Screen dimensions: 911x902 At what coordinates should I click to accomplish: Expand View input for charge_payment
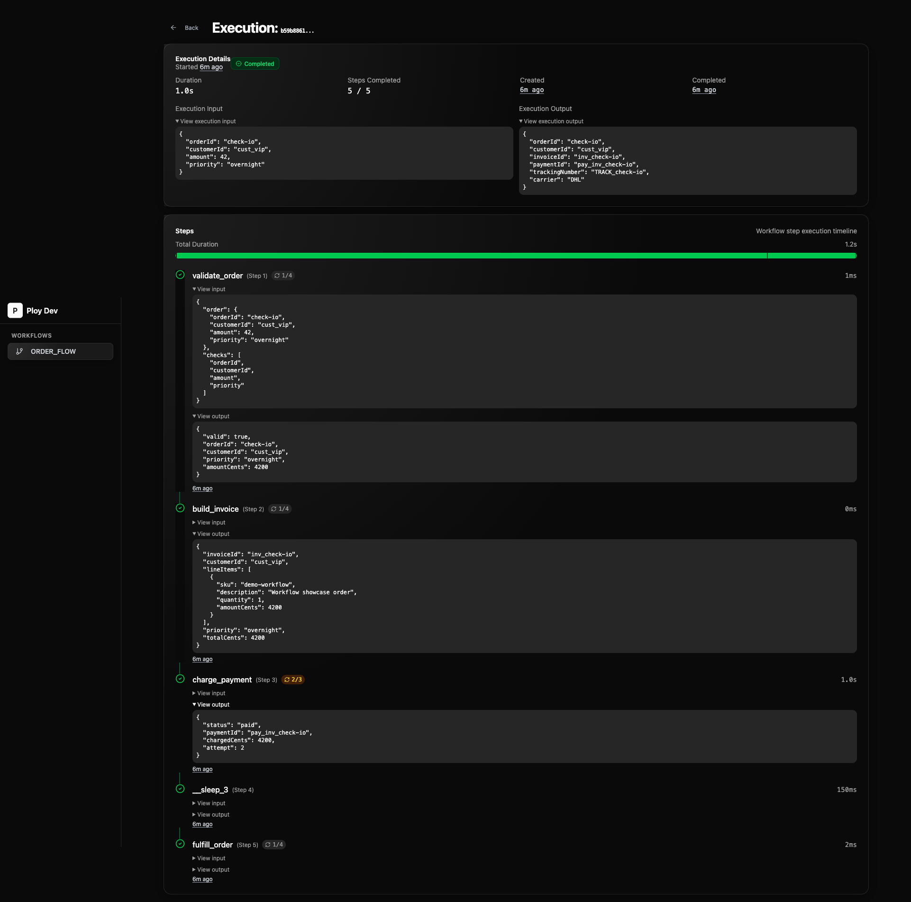pyautogui.click(x=209, y=693)
